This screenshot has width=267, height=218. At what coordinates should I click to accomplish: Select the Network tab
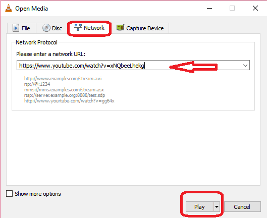(89, 28)
